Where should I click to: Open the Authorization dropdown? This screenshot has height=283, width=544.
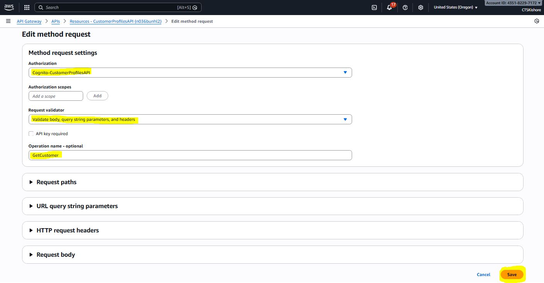point(190,73)
